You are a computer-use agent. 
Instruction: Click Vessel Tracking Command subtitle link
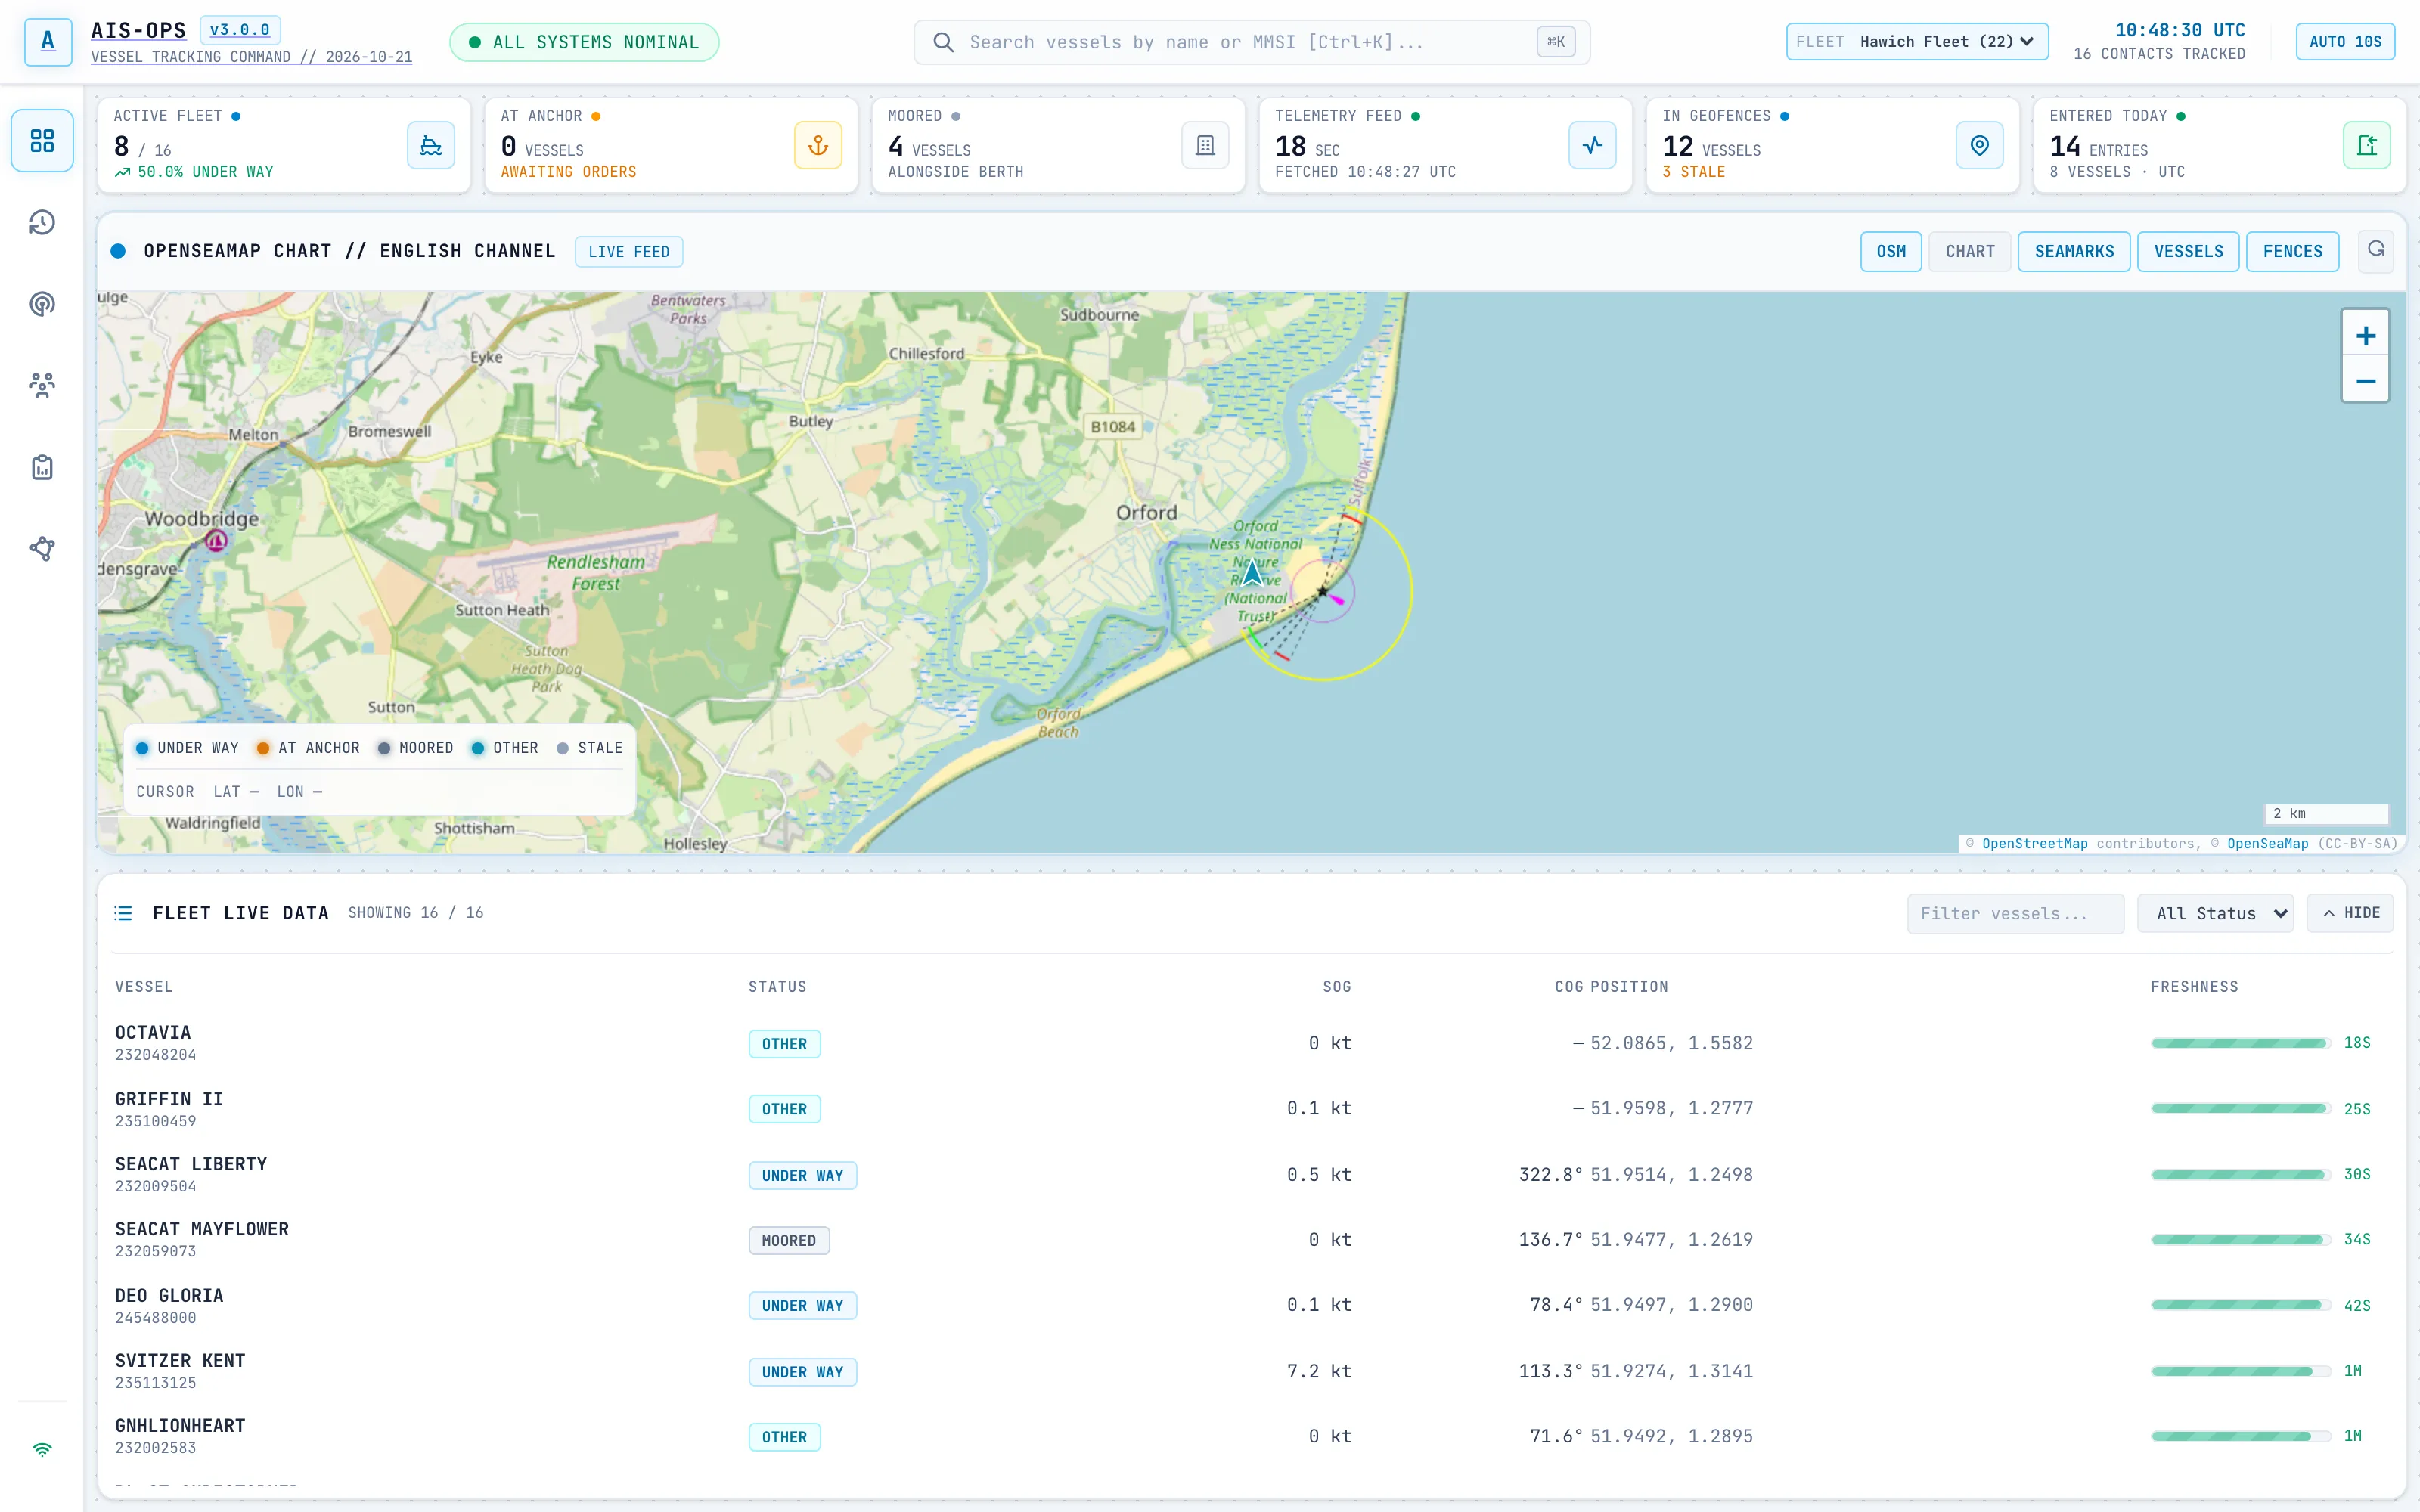pos(252,57)
